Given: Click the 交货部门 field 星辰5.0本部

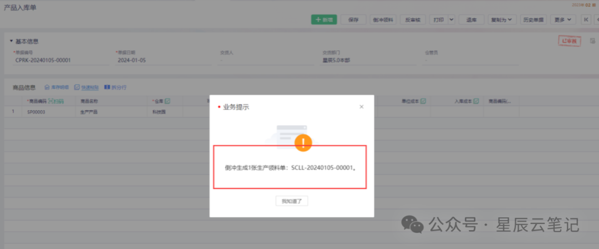Looking at the screenshot, I should [368, 60].
